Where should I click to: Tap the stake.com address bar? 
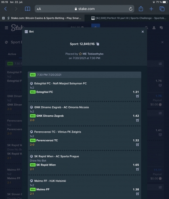tap(84, 9)
